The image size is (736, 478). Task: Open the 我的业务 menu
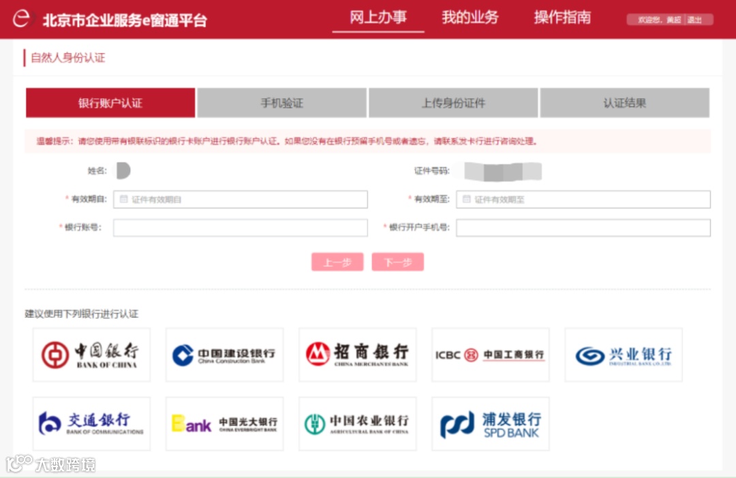pyautogui.click(x=470, y=17)
